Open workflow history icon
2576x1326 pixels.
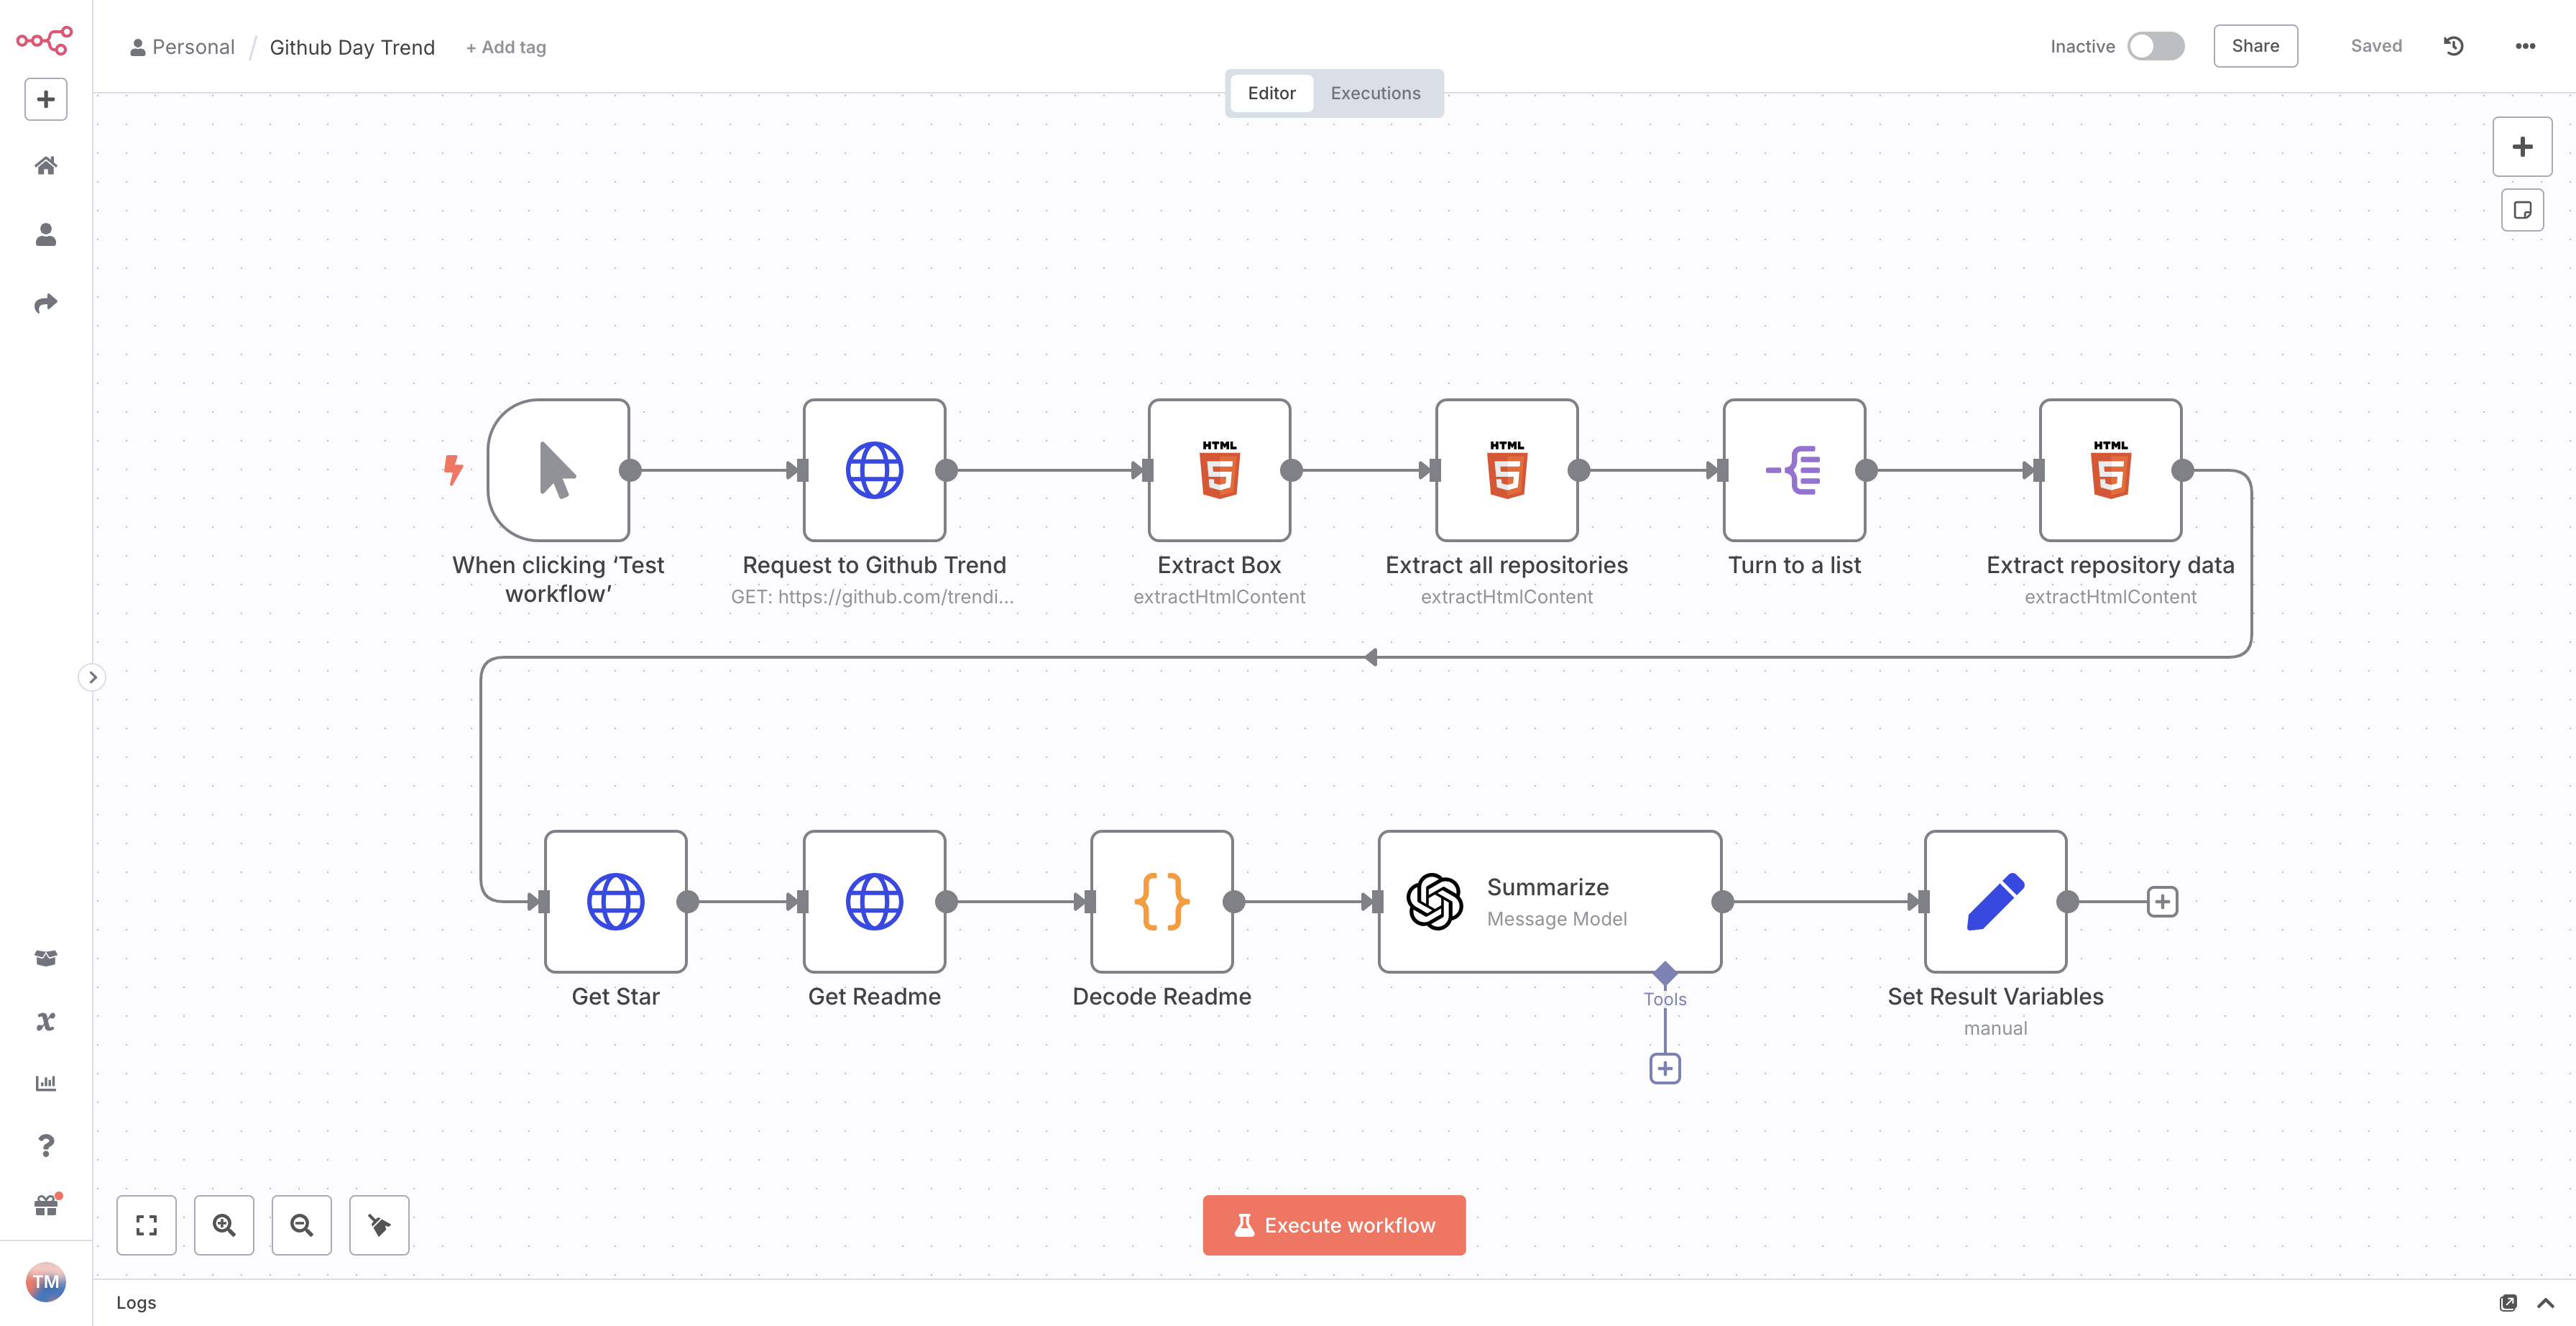(2453, 46)
